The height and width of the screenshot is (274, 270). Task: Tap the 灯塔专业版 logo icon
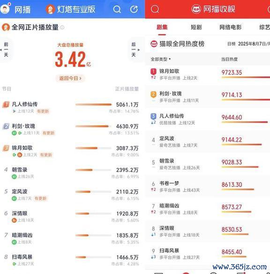pos(50,9)
